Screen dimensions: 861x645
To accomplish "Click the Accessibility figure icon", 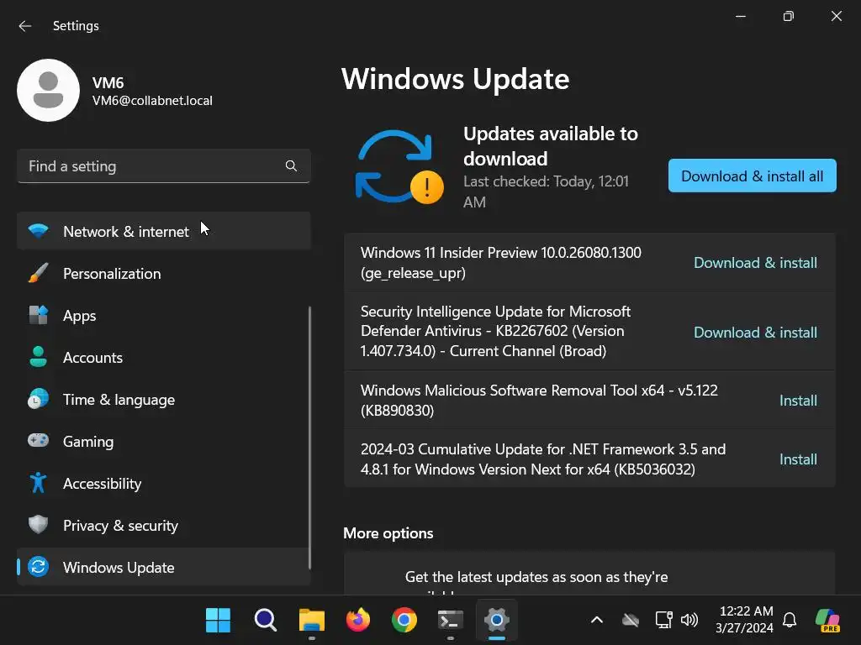I will pos(38,483).
